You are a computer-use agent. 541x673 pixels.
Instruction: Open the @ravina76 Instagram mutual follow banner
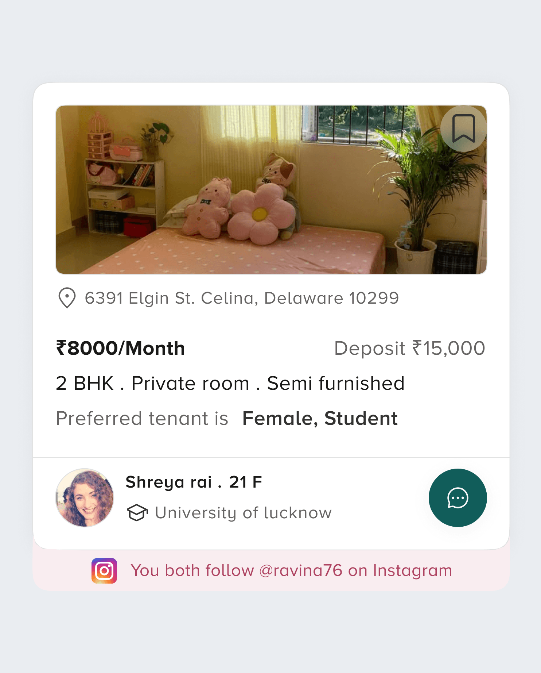click(x=271, y=570)
